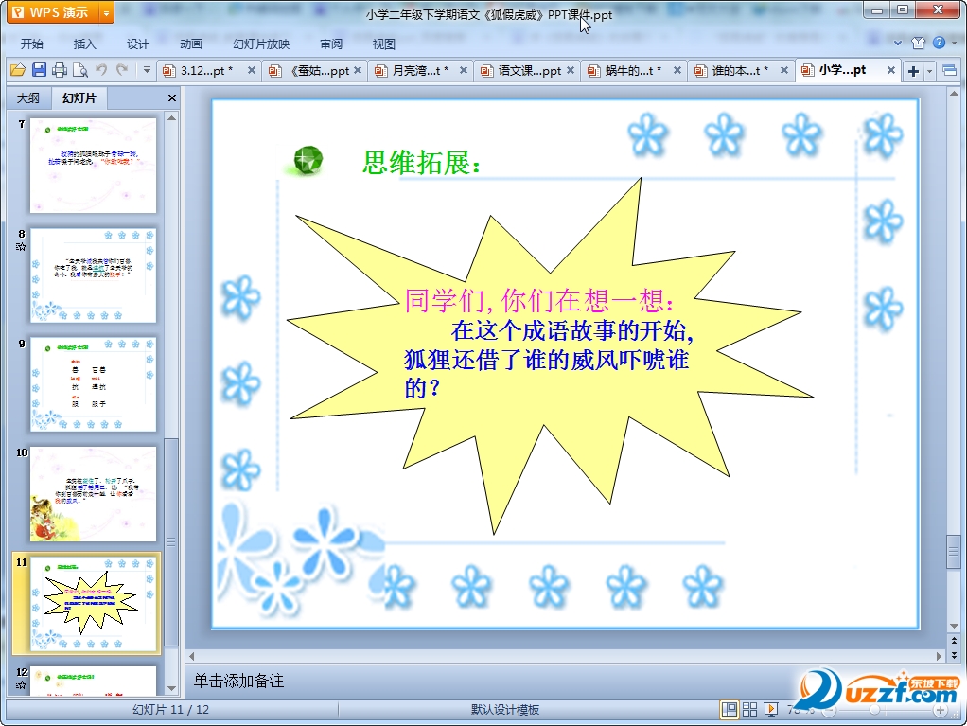Screen dimensions: 967x726
Task: Redo the last action
Action: pyautogui.click(x=122, y=70)
